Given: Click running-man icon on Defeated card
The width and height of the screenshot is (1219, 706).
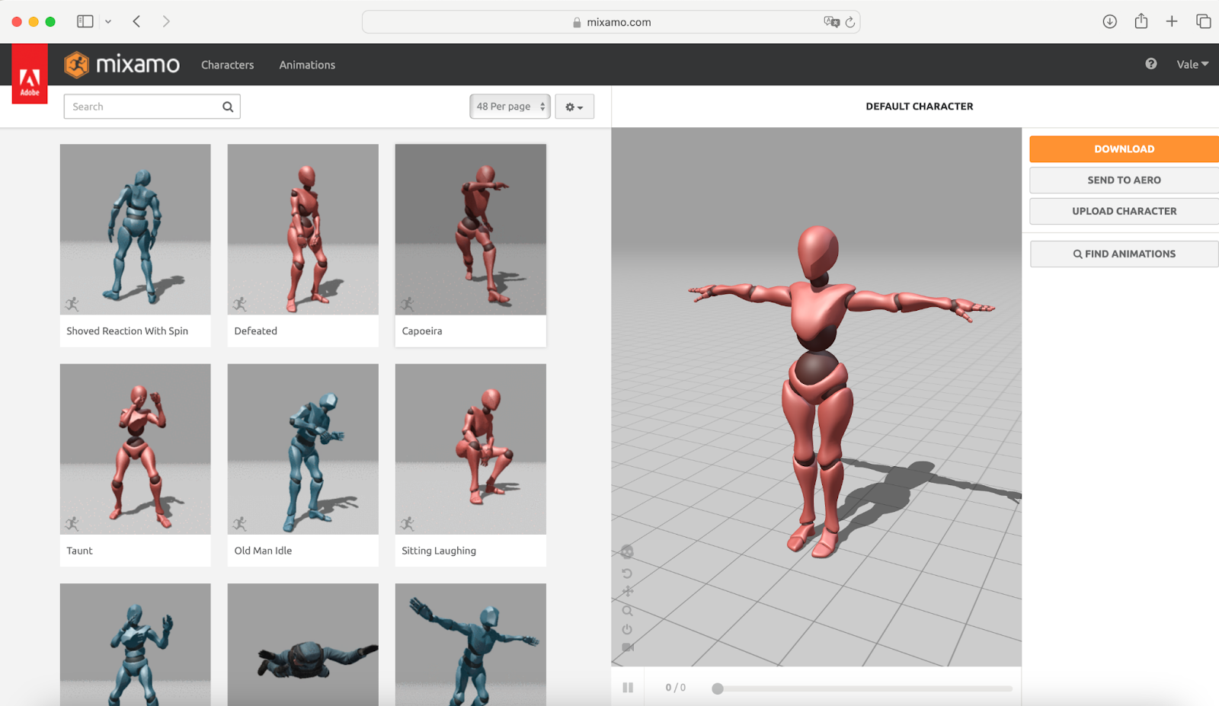Looking at the screenshot, I should [x=239, y=305].
